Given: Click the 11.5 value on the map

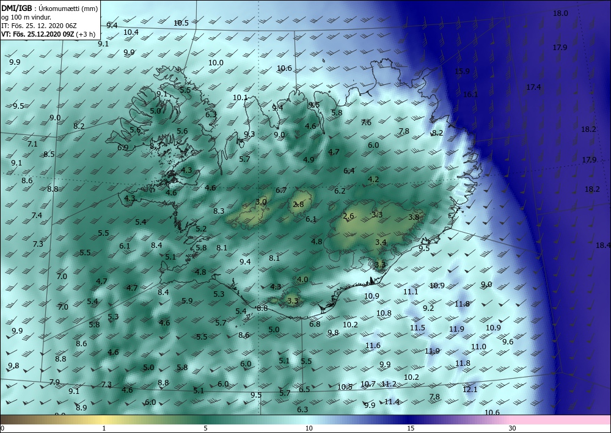Looking at the screenshot, I should coord(417,327).
